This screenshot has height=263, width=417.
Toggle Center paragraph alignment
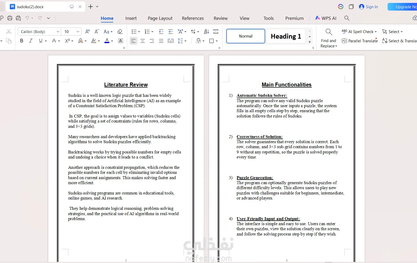click(143, 41)
